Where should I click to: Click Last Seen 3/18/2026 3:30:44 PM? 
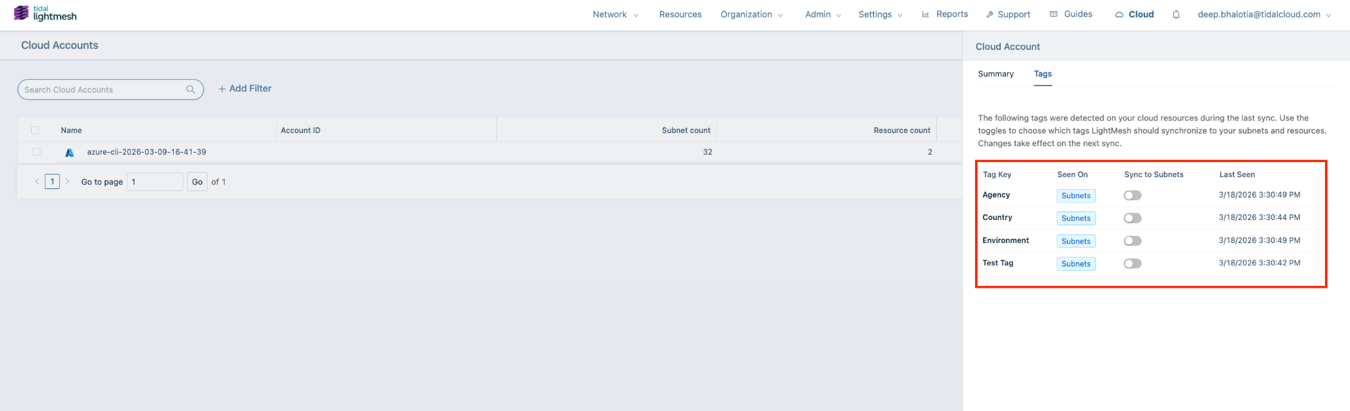[x=1260, y=217]
